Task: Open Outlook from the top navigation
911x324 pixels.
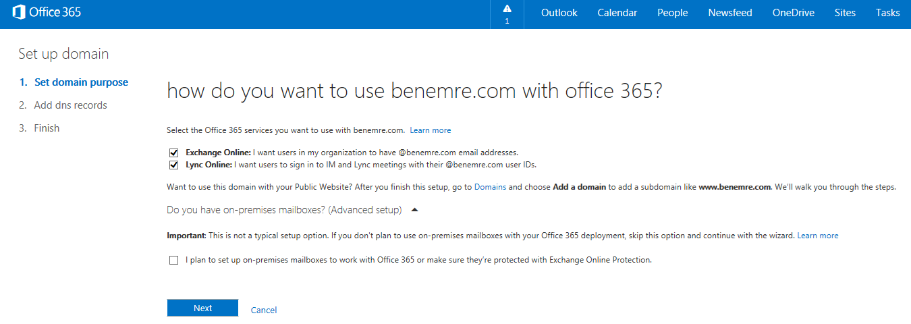Action: [x=559, y=13]
